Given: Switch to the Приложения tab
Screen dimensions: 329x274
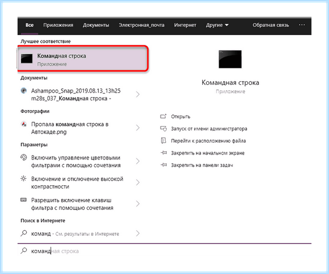Looking at the screenshot, I should [58, 25].
